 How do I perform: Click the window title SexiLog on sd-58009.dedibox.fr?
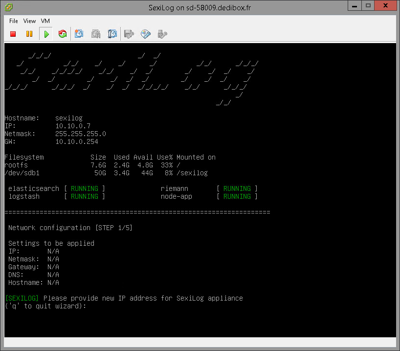(200, 8)
